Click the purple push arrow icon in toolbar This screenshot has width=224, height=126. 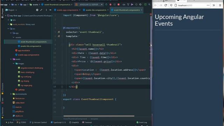(x=132, y=5)
